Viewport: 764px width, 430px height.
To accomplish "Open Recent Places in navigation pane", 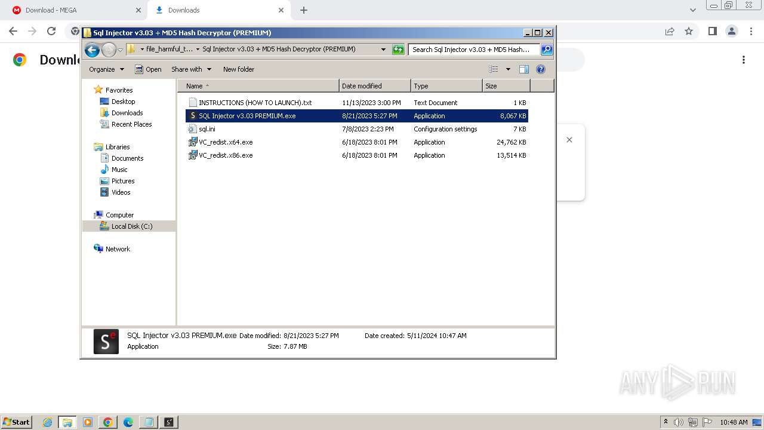I will [x=131, y=124].
